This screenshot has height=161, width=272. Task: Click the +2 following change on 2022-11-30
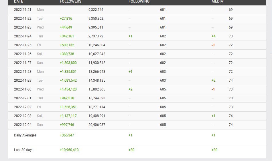pos(131,89)
